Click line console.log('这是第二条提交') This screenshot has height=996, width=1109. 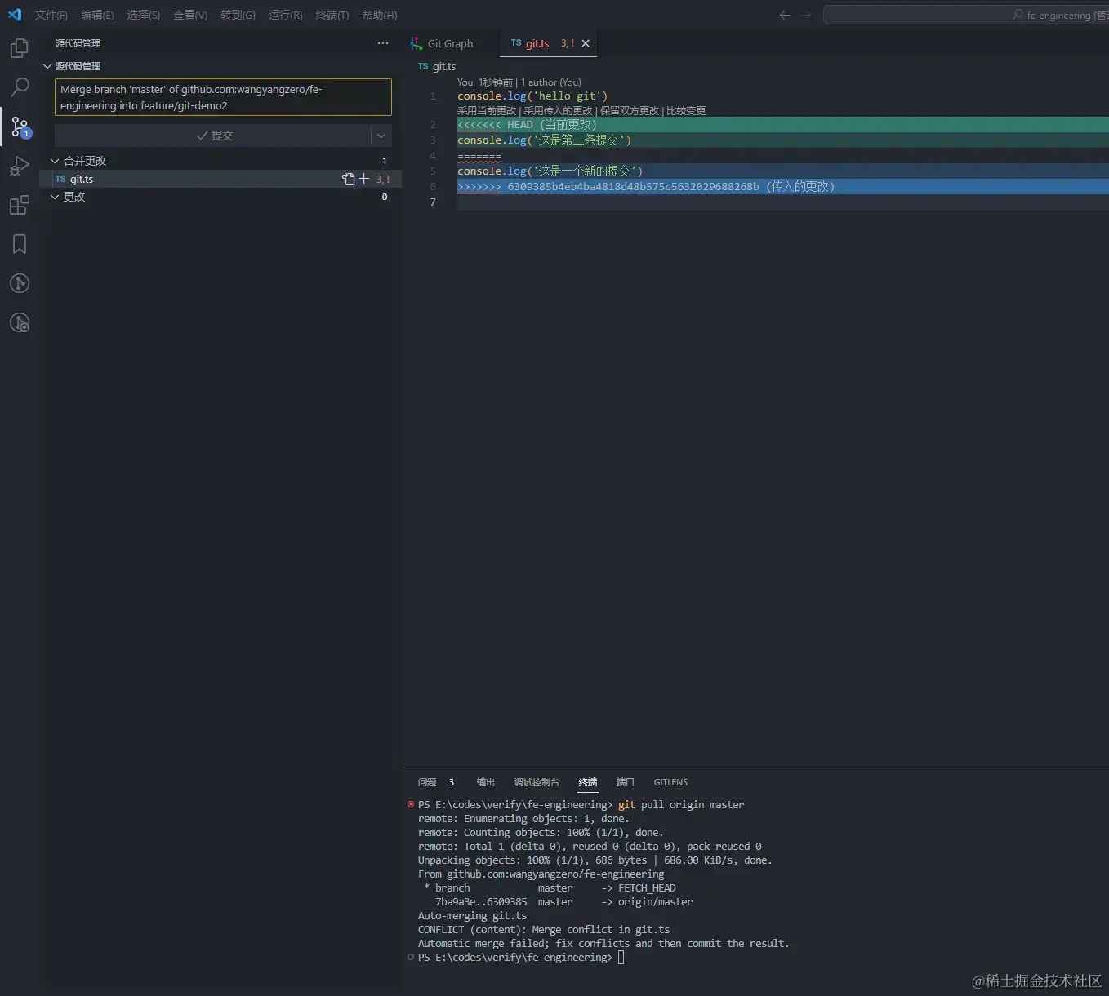pyautogui.click(x=544, y=140)
